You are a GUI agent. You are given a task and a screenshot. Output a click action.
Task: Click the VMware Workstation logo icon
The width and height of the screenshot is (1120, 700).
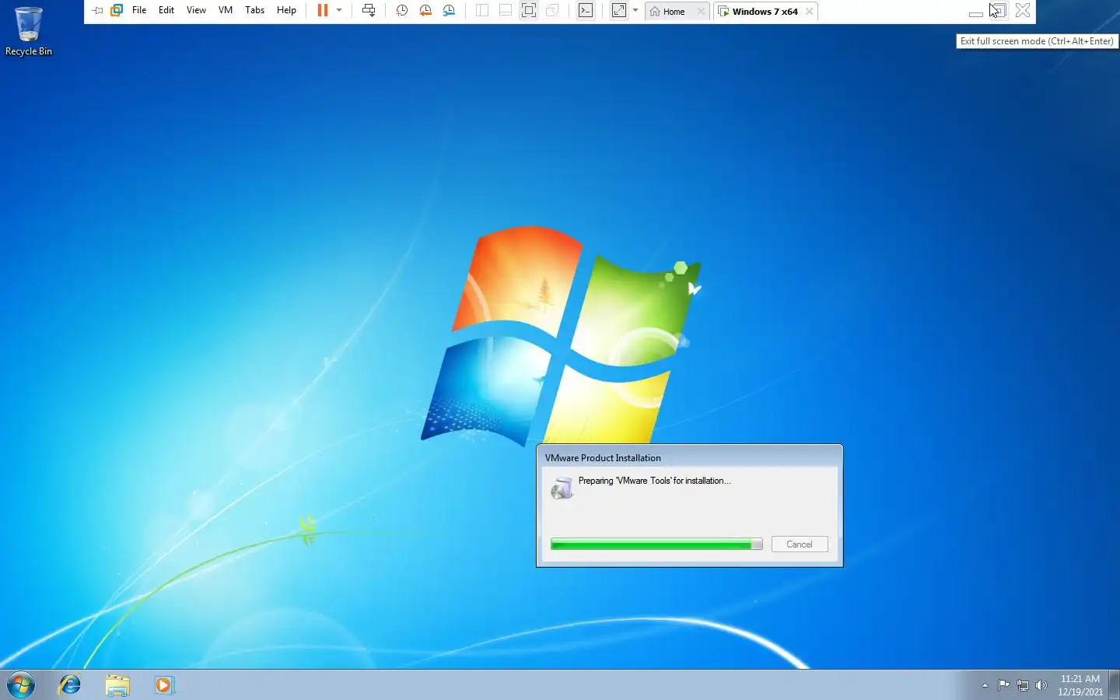coord(117,11)
